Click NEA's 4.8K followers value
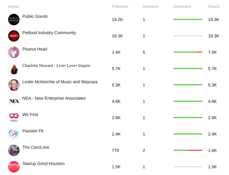 click(116, 101)
